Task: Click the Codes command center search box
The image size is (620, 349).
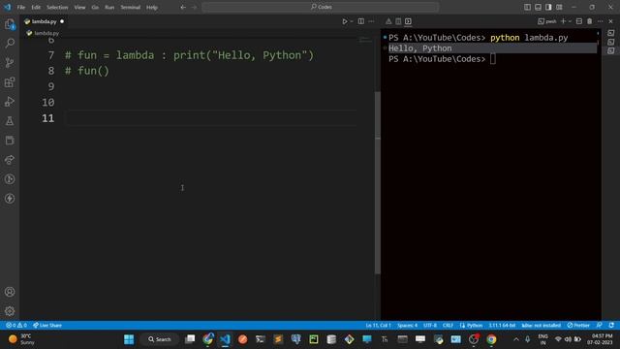Action: (321, 7)
